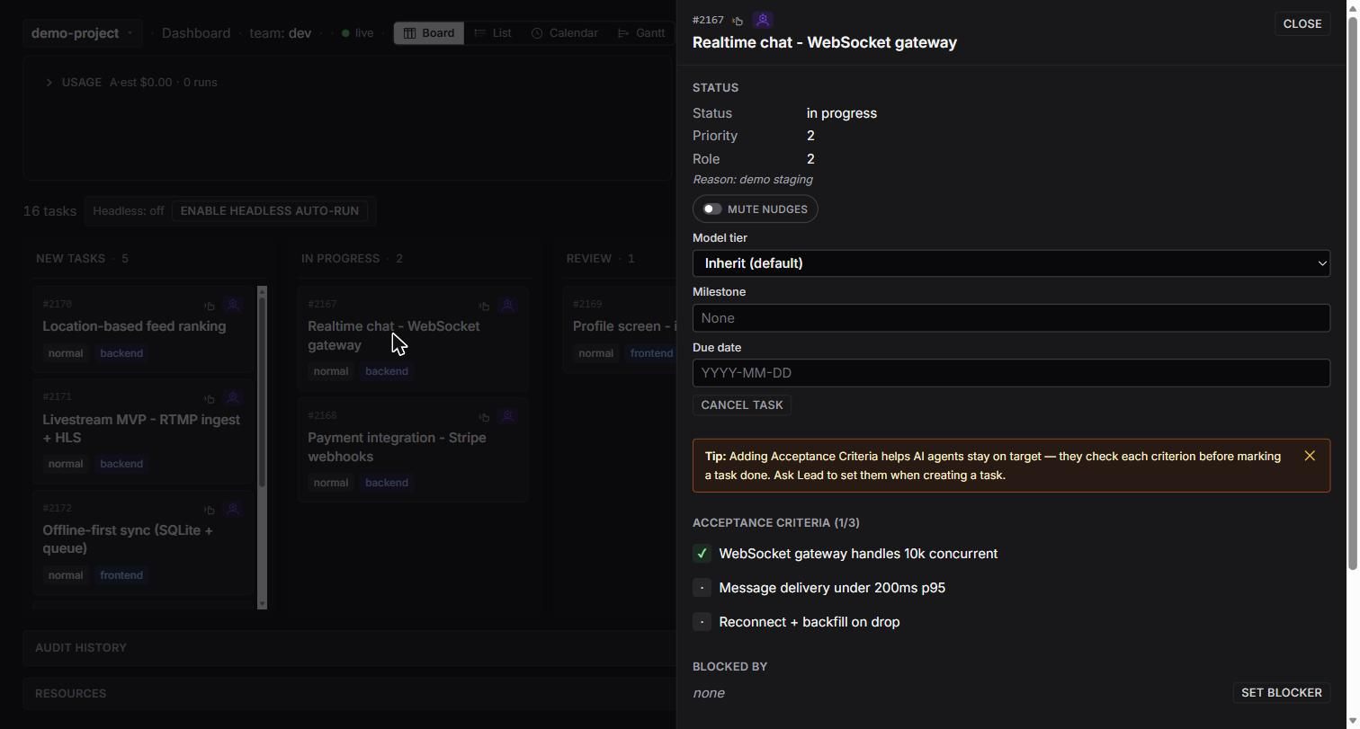Click Enable Headless Auto-Run button
The image size is (1360, 729).
[x=270, y=211]
